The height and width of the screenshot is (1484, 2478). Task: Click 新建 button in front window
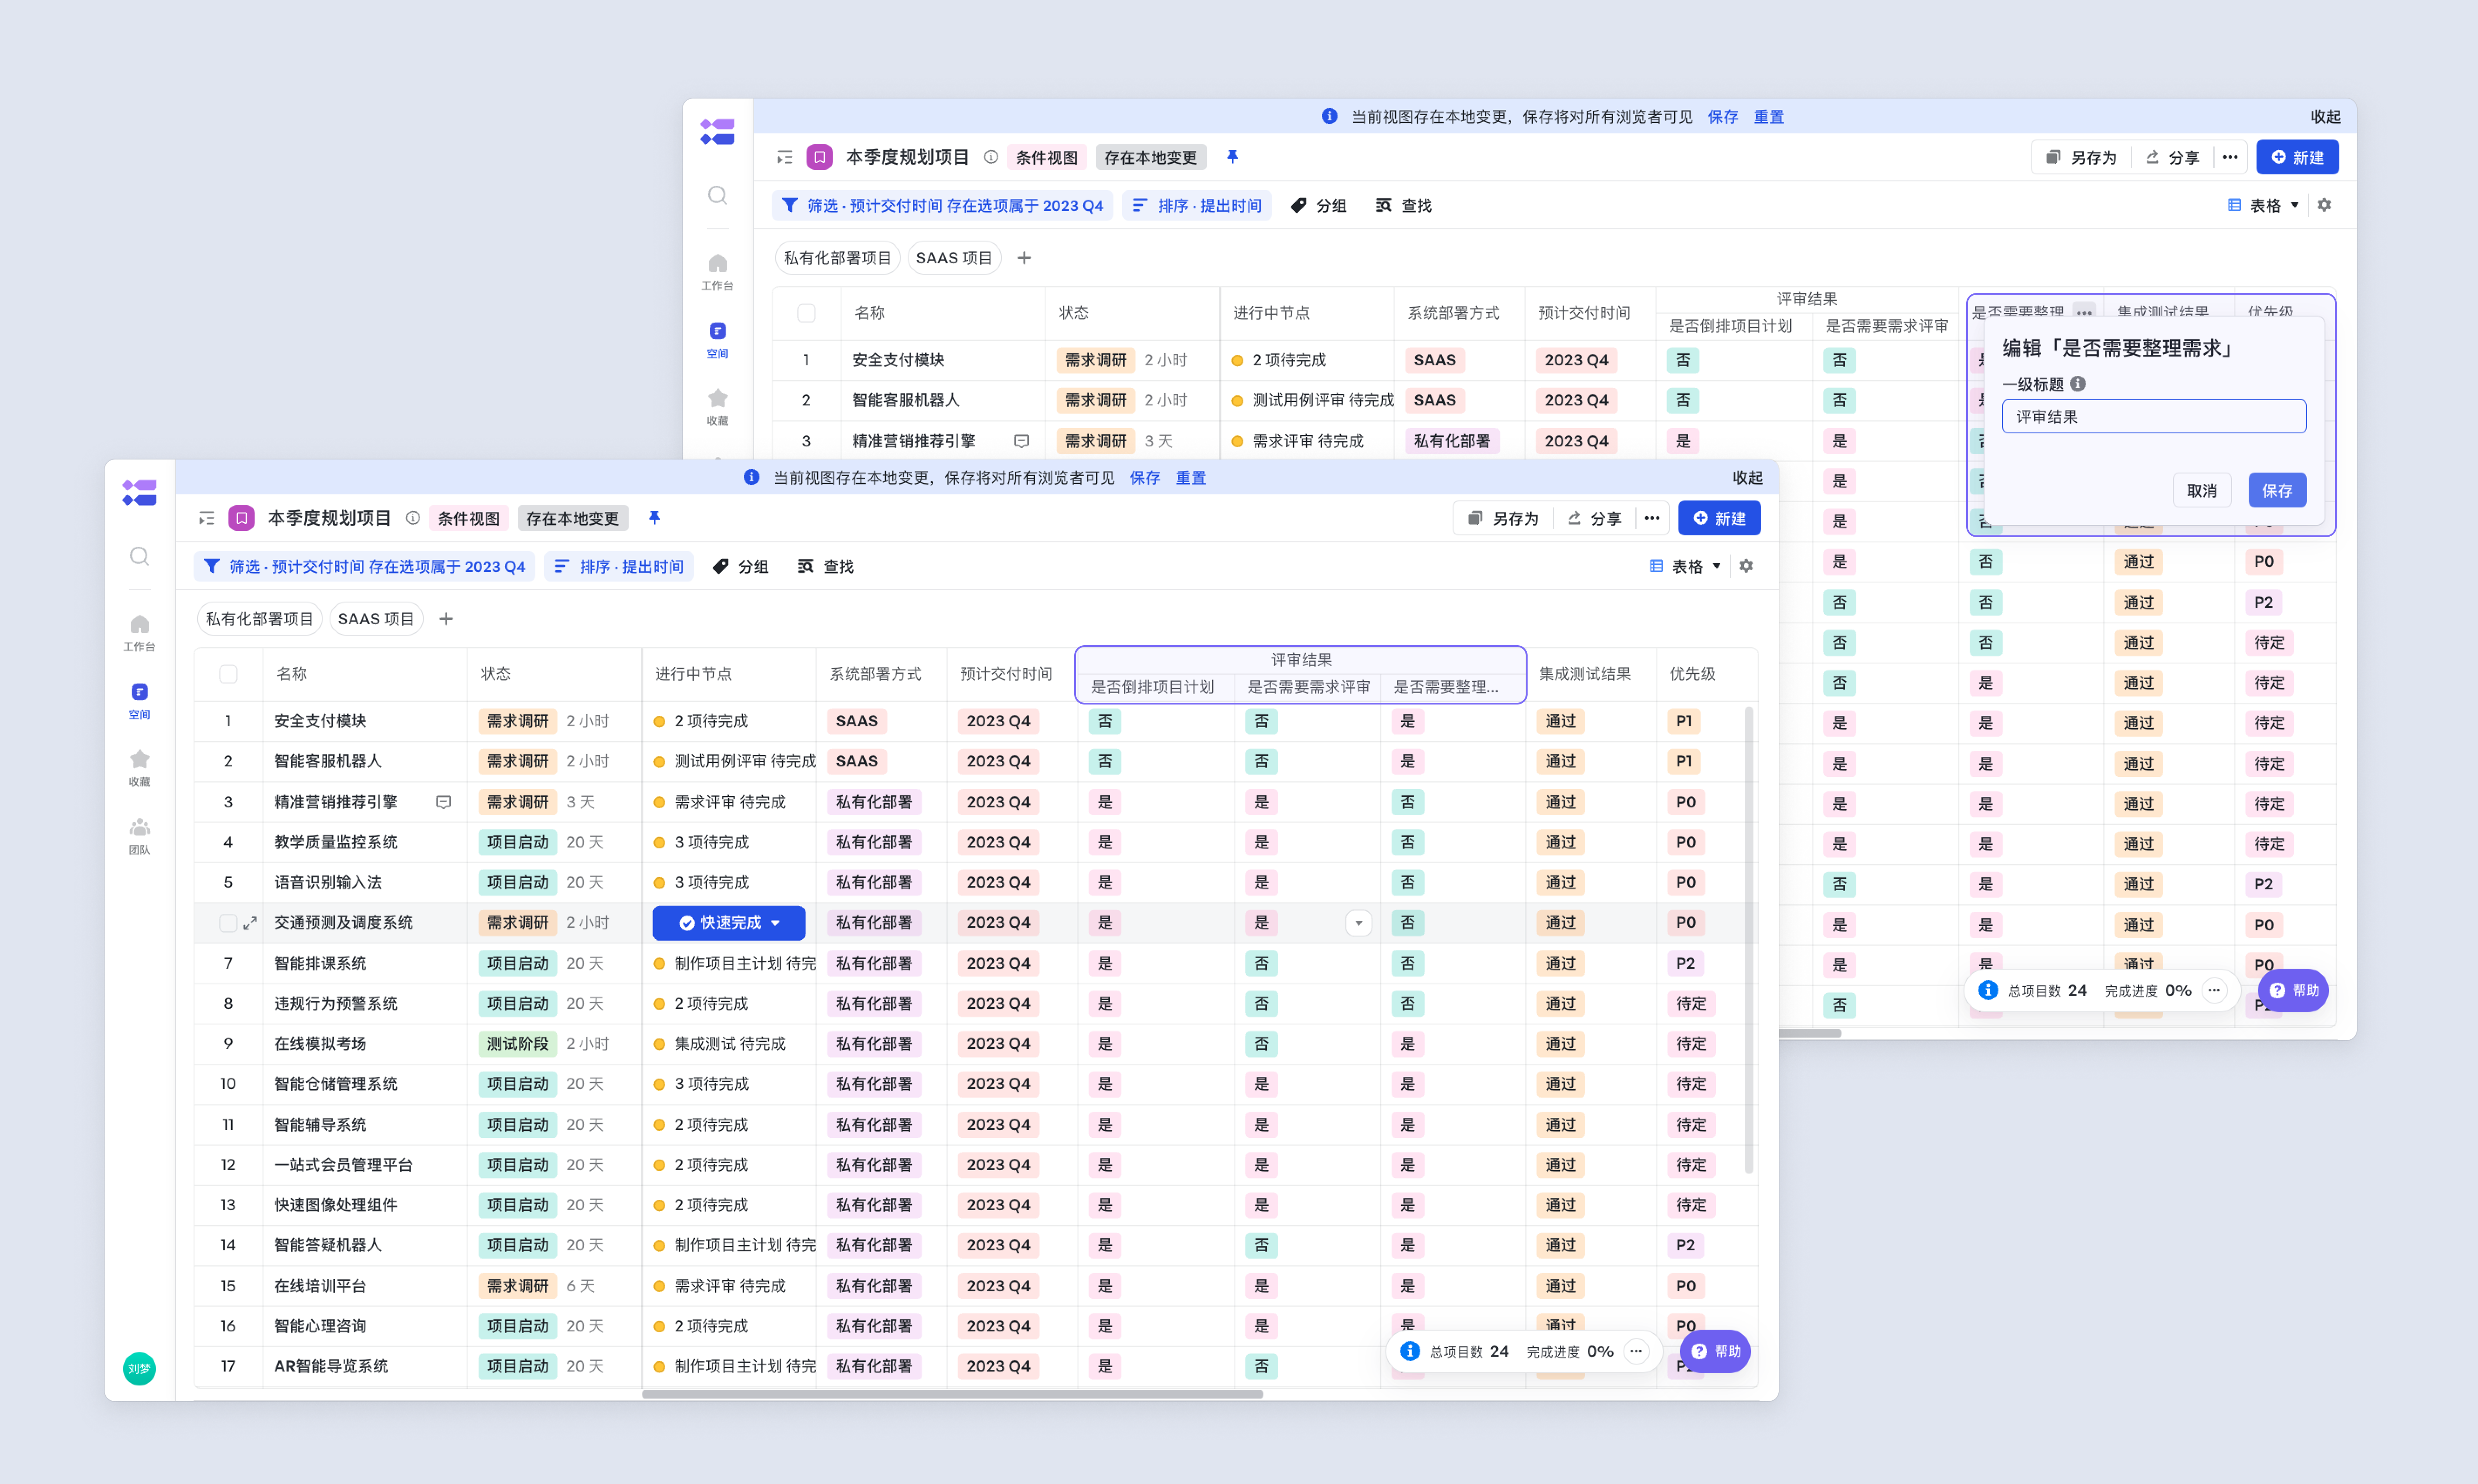(1719, 518)
